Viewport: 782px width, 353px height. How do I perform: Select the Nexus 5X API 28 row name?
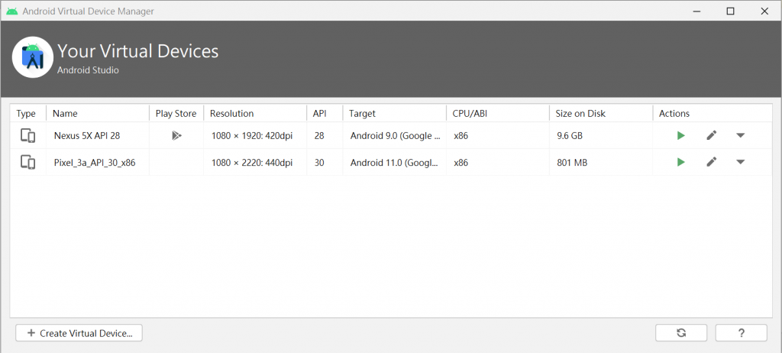click(x=87, y=135)
